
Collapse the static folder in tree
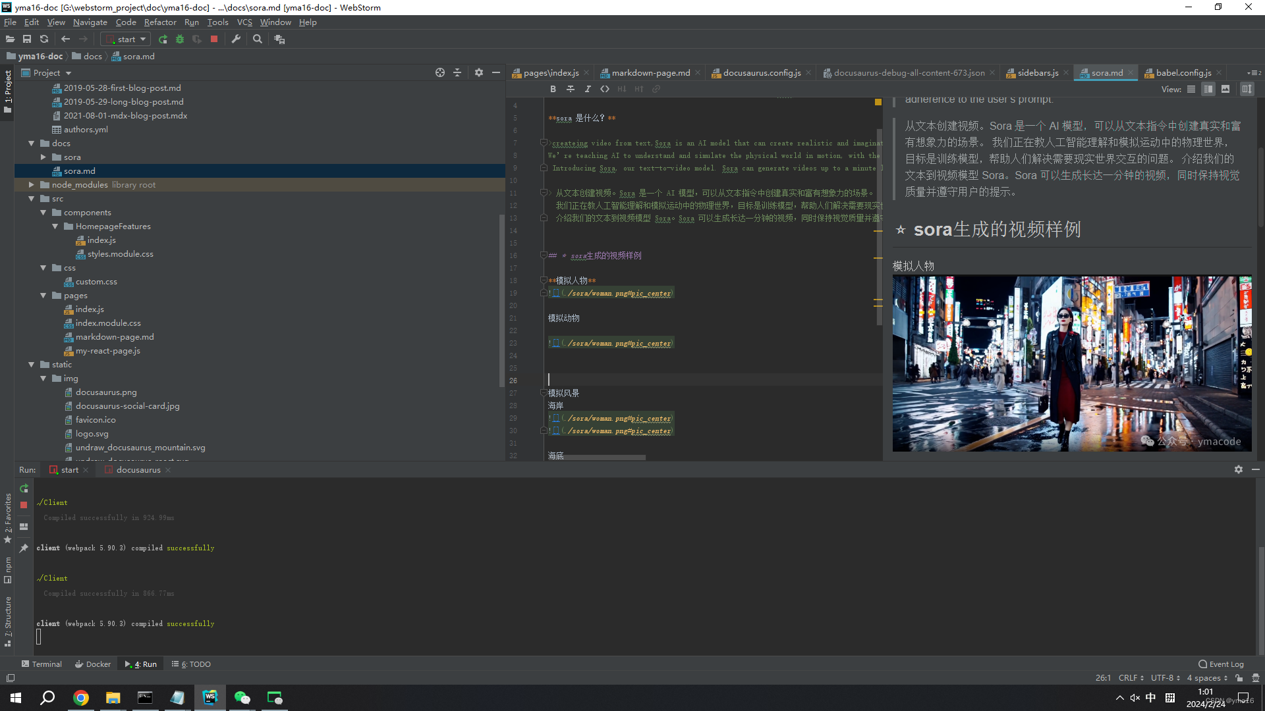31,365
